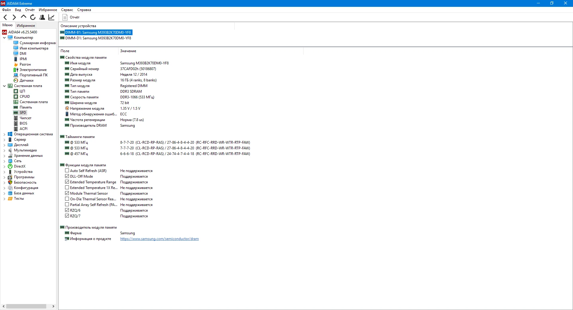The image size is (573, 310).
Task: Select the ЦП processor icon
Action: tap(16, 91)
